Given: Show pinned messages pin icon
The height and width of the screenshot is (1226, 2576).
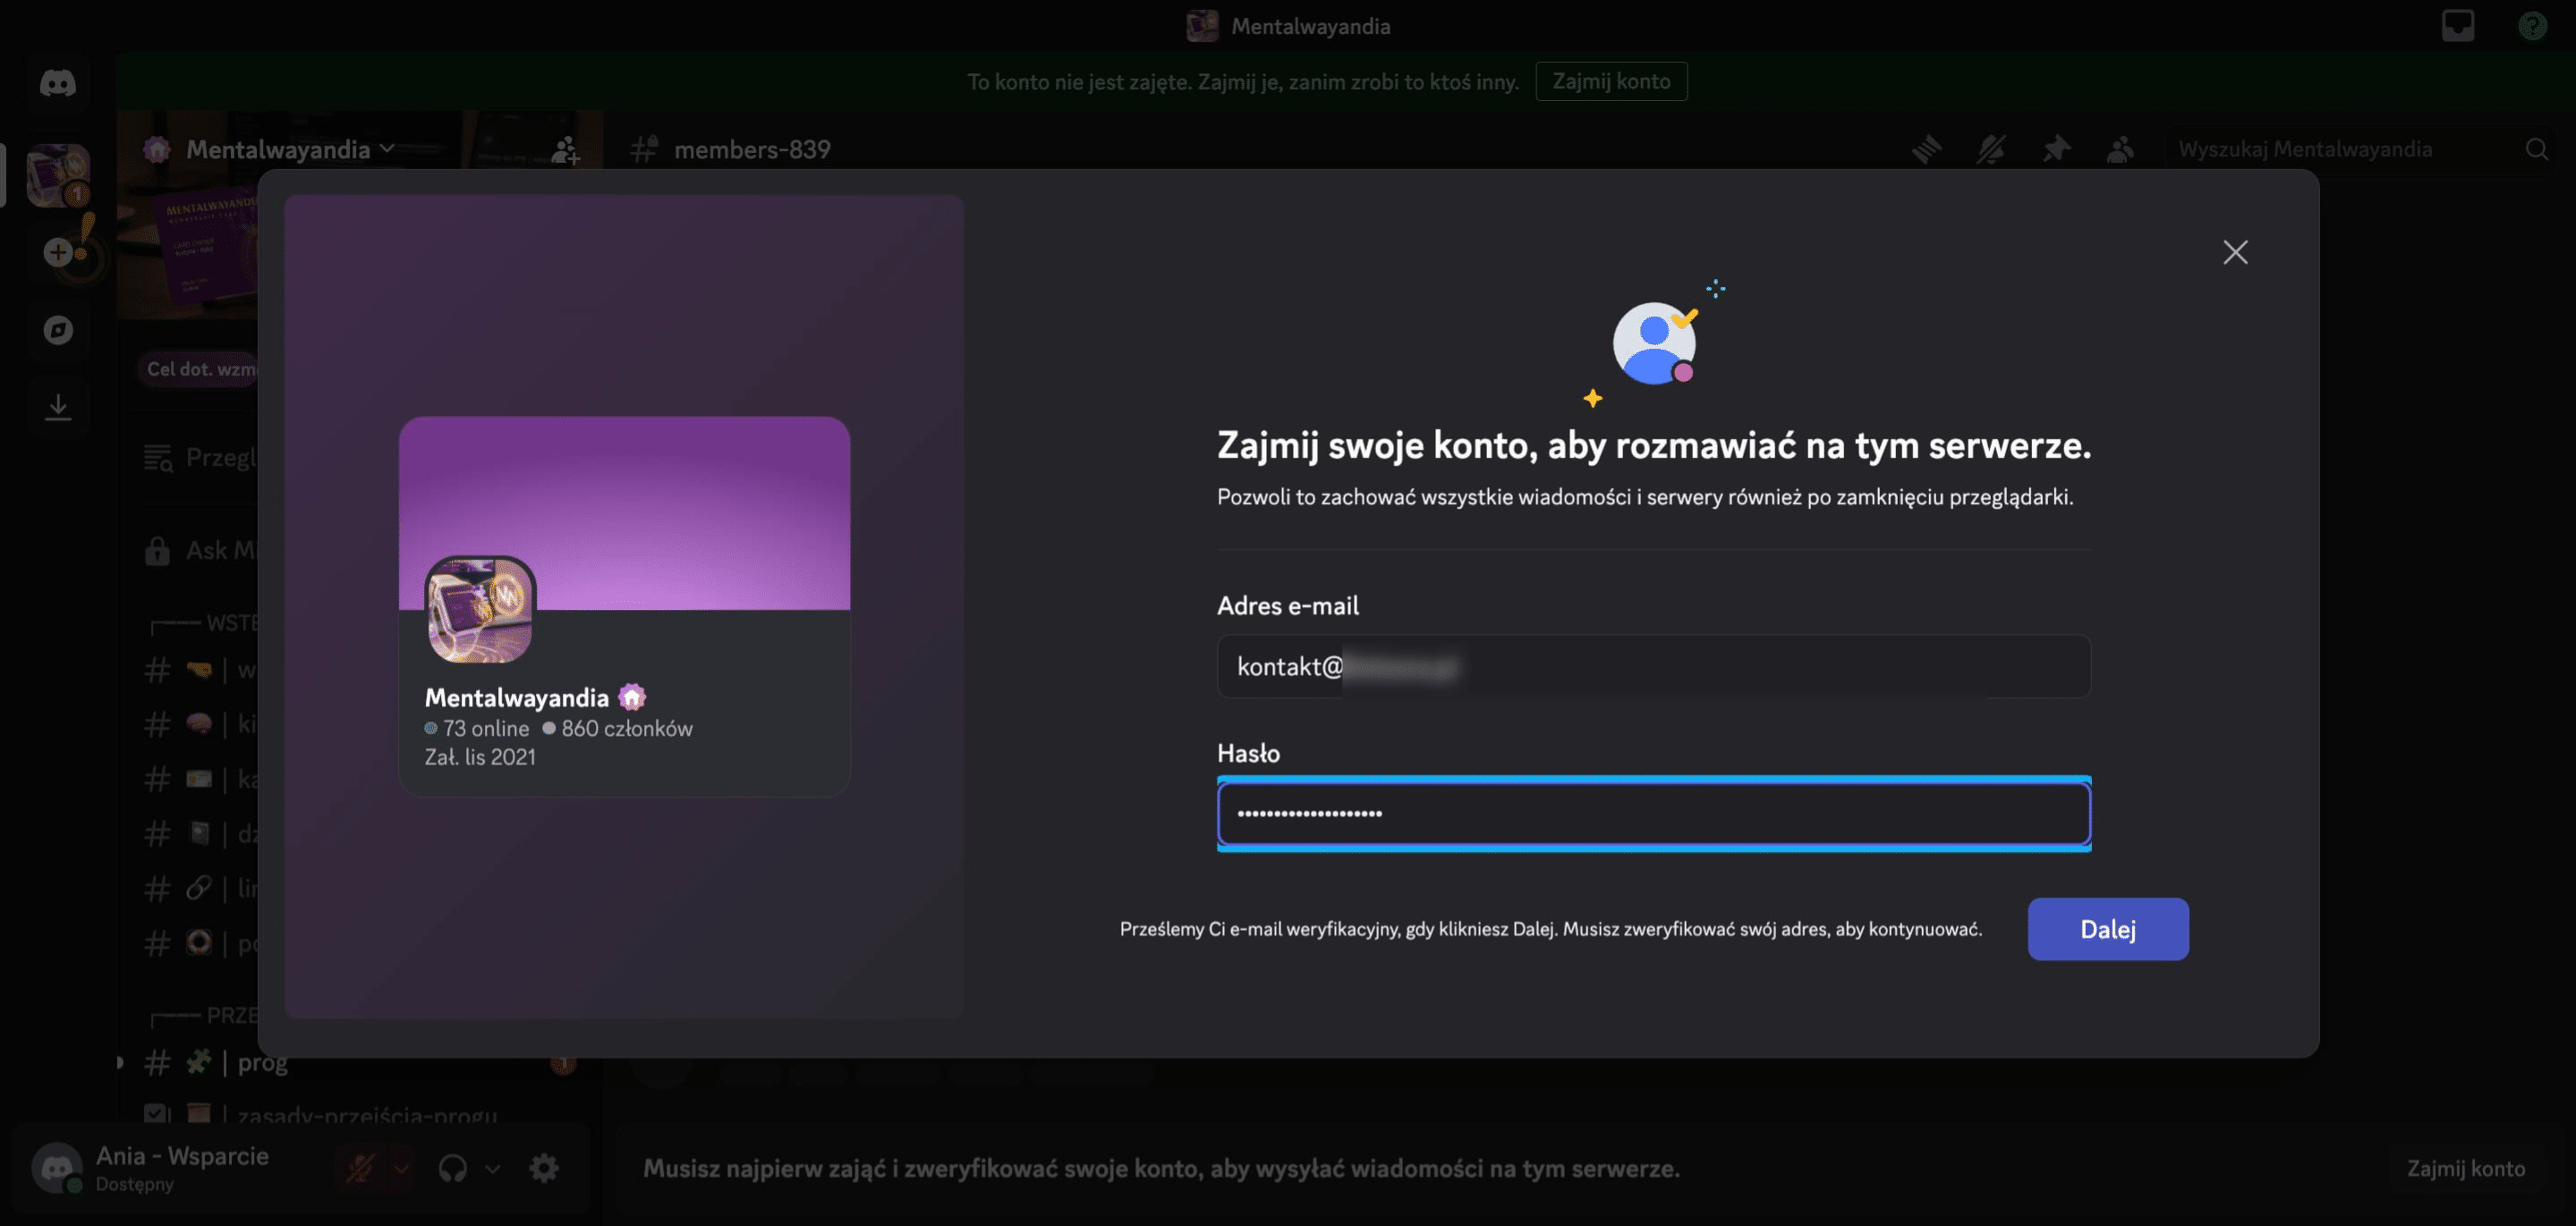Looking at the screenshot, I should tap(2056, 150).
